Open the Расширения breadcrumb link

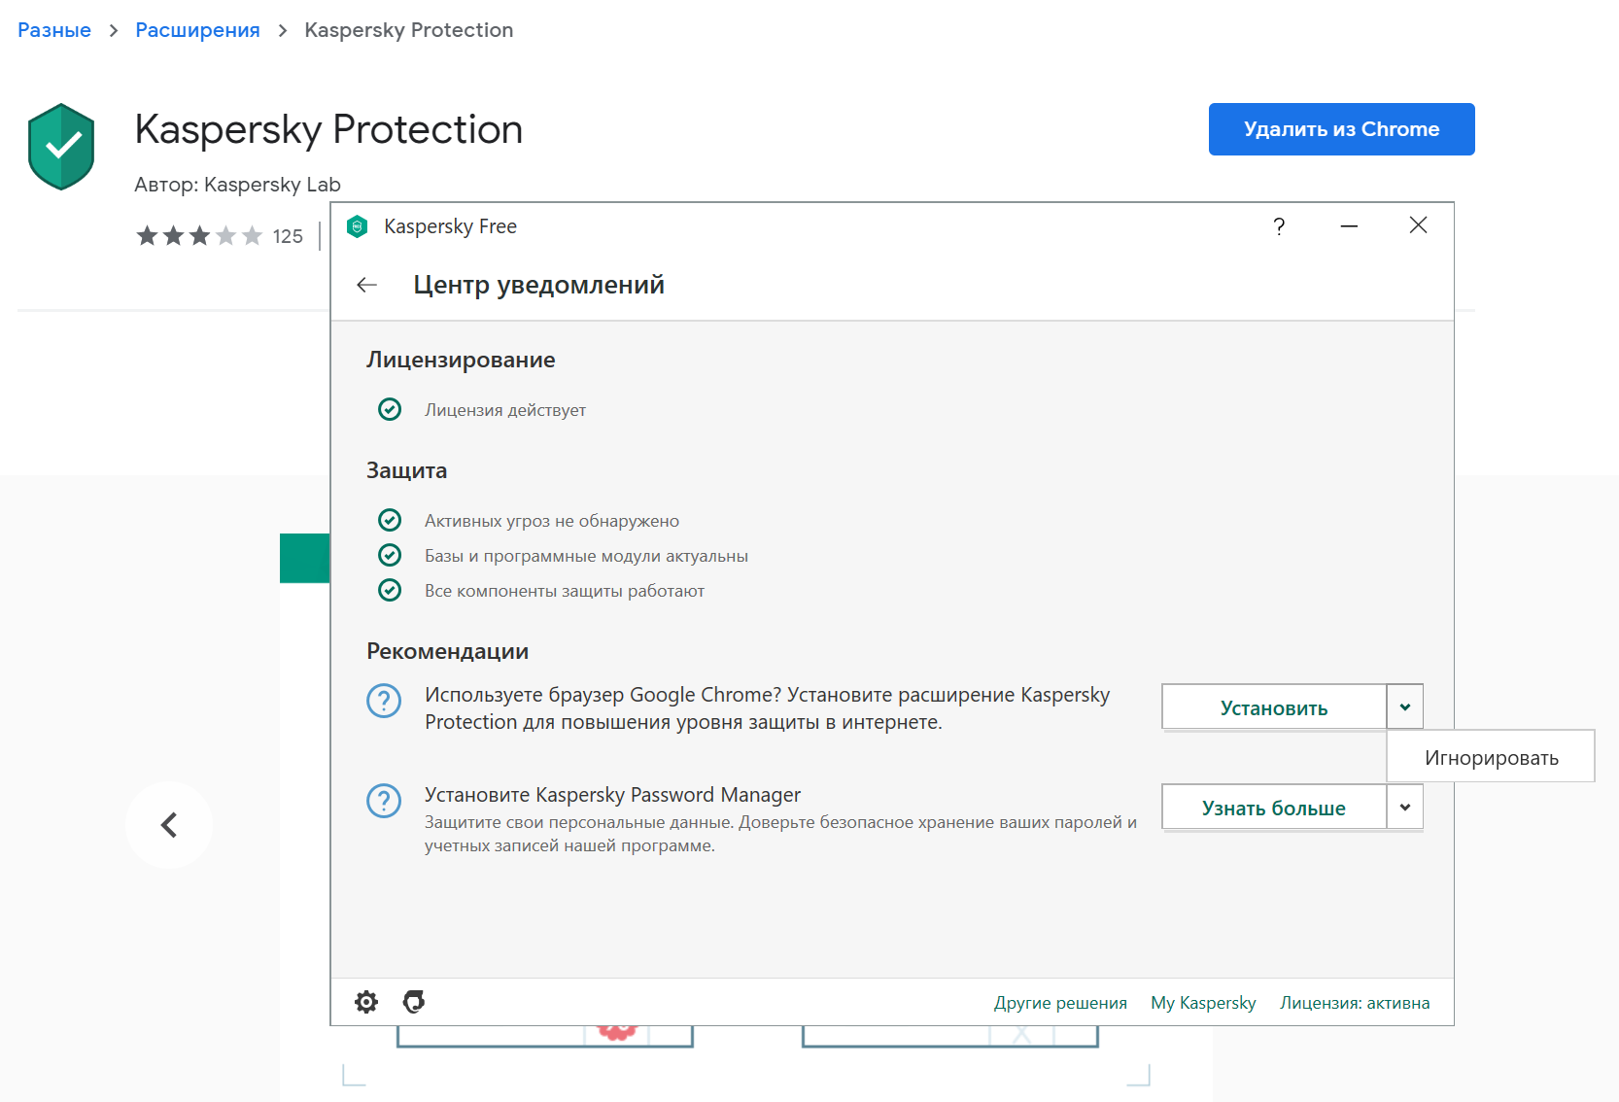(x=197, y=30)
